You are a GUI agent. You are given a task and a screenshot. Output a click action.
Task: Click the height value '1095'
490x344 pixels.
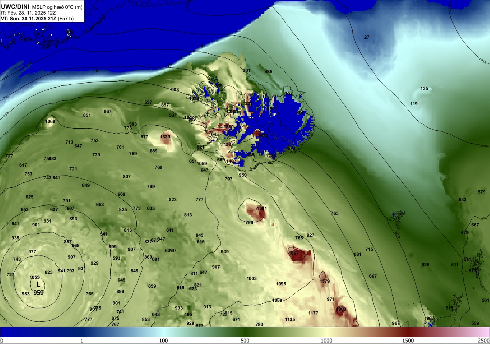pyautogui.click(x=281, y=284)
